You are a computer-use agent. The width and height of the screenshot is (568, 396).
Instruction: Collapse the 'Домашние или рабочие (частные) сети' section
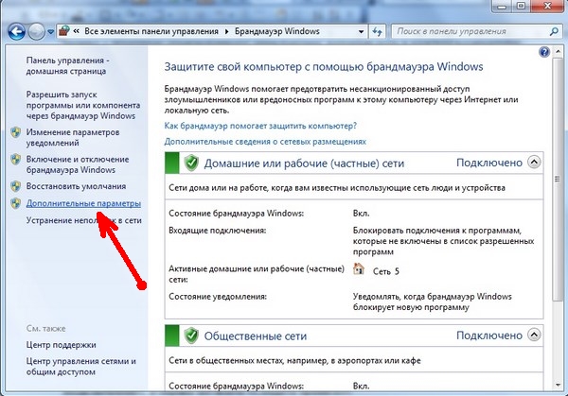(534, 162)
